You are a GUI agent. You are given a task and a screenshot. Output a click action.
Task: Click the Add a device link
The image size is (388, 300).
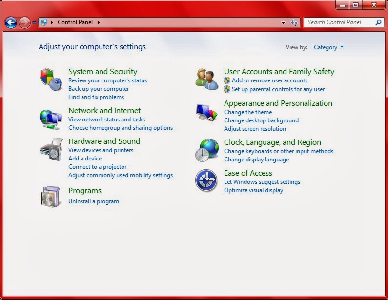tap(85, 159)
